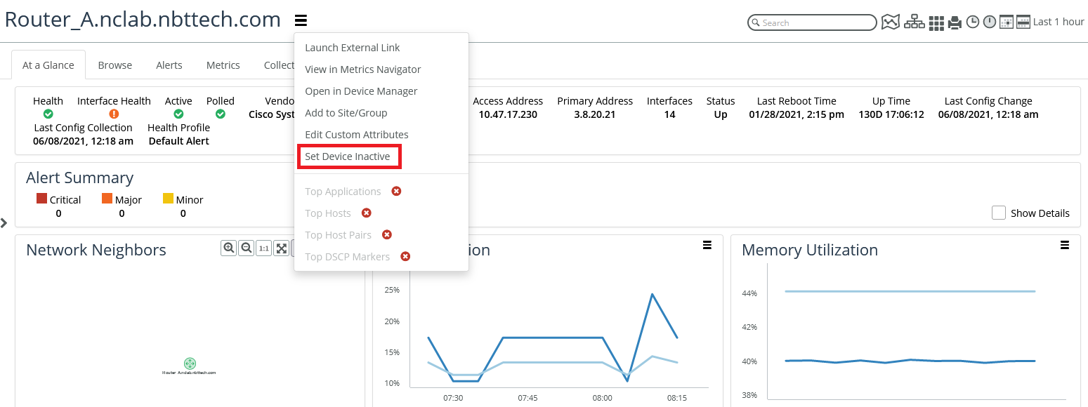Open the Browse tab
Screen dimensions: 1088x407
coord(114,65)
